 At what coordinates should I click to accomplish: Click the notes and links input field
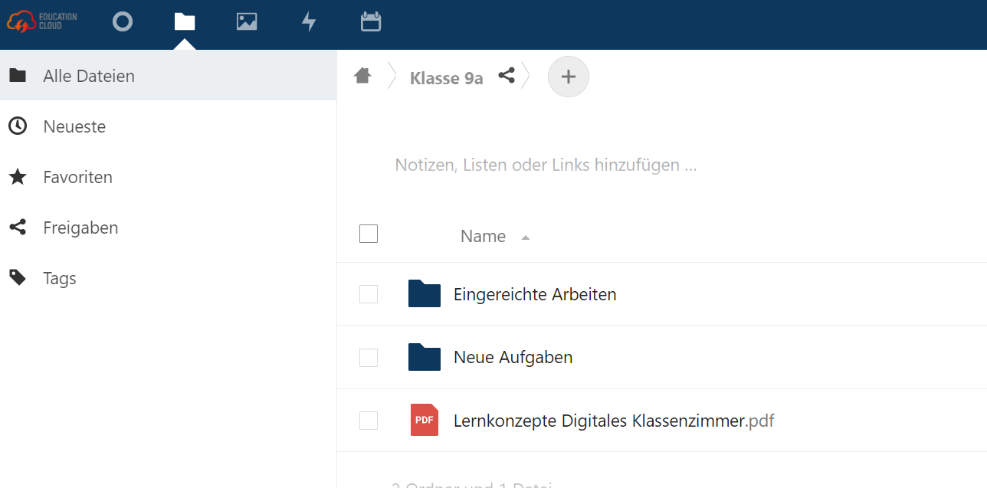(546, 165)
